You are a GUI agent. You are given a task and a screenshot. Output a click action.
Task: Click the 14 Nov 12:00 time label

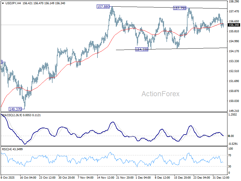click(105, 177)
